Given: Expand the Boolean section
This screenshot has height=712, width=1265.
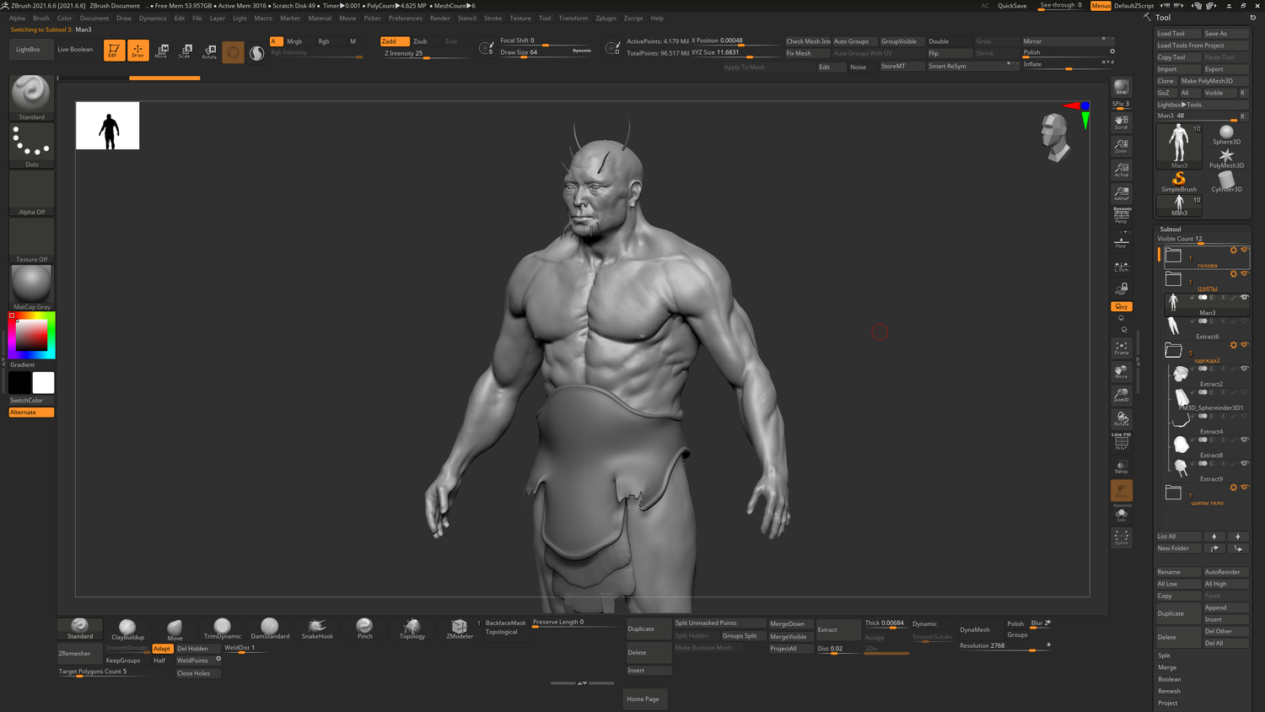Looking at the screenshot, I should 1169,679.
